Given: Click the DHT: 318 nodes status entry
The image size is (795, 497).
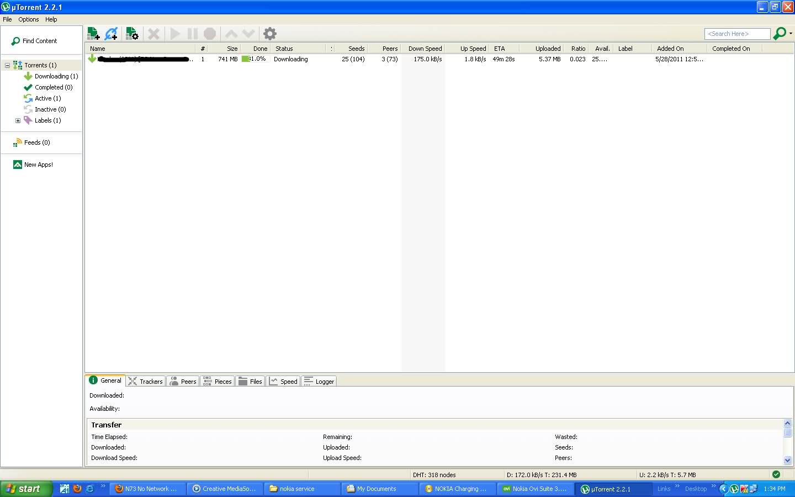Looking at the screenshot, I should coord(434,475).
